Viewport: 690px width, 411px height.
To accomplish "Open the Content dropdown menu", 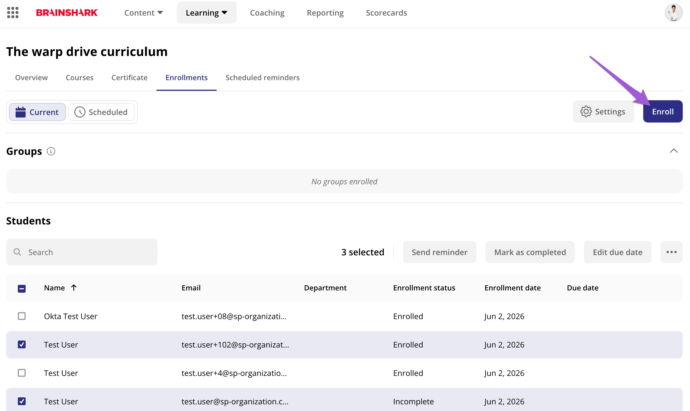I will coord(143,13).
